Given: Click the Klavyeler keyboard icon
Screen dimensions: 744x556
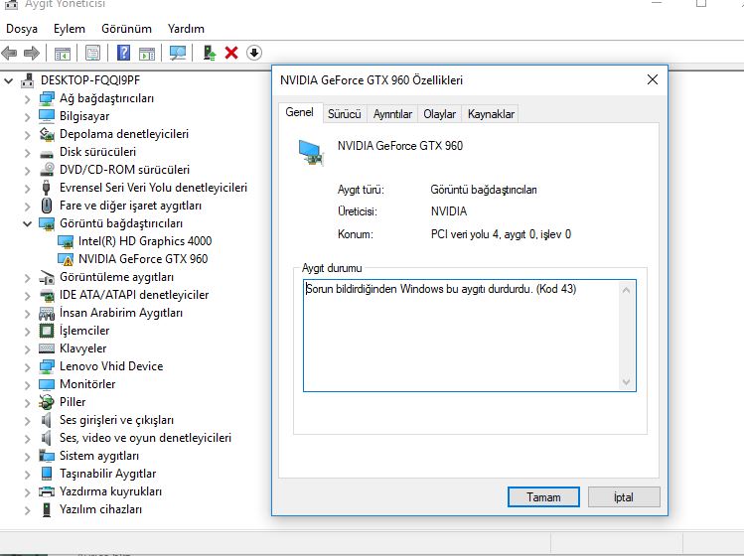Looking at the screenshot, I should [47, 348].
